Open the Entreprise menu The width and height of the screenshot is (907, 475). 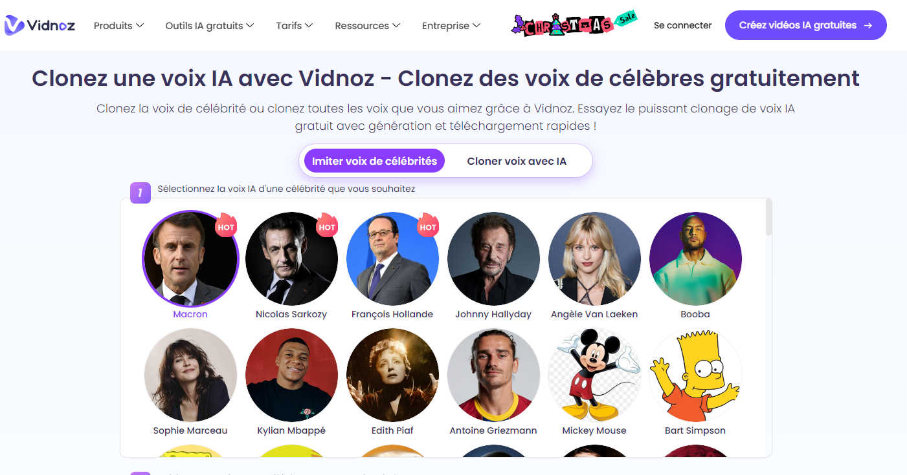(451, 26)
